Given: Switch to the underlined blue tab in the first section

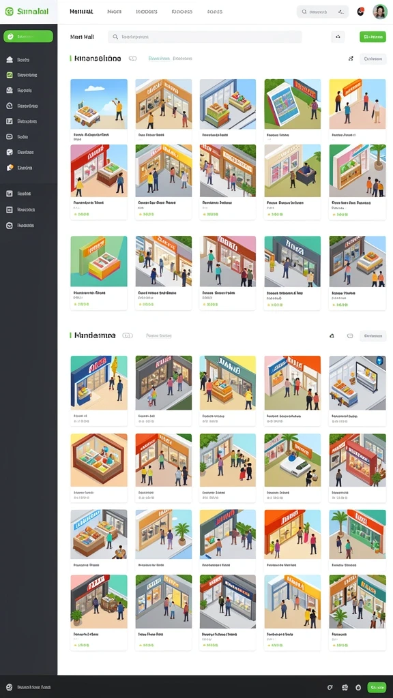Looking at the screenshot, I should point(159,59).
